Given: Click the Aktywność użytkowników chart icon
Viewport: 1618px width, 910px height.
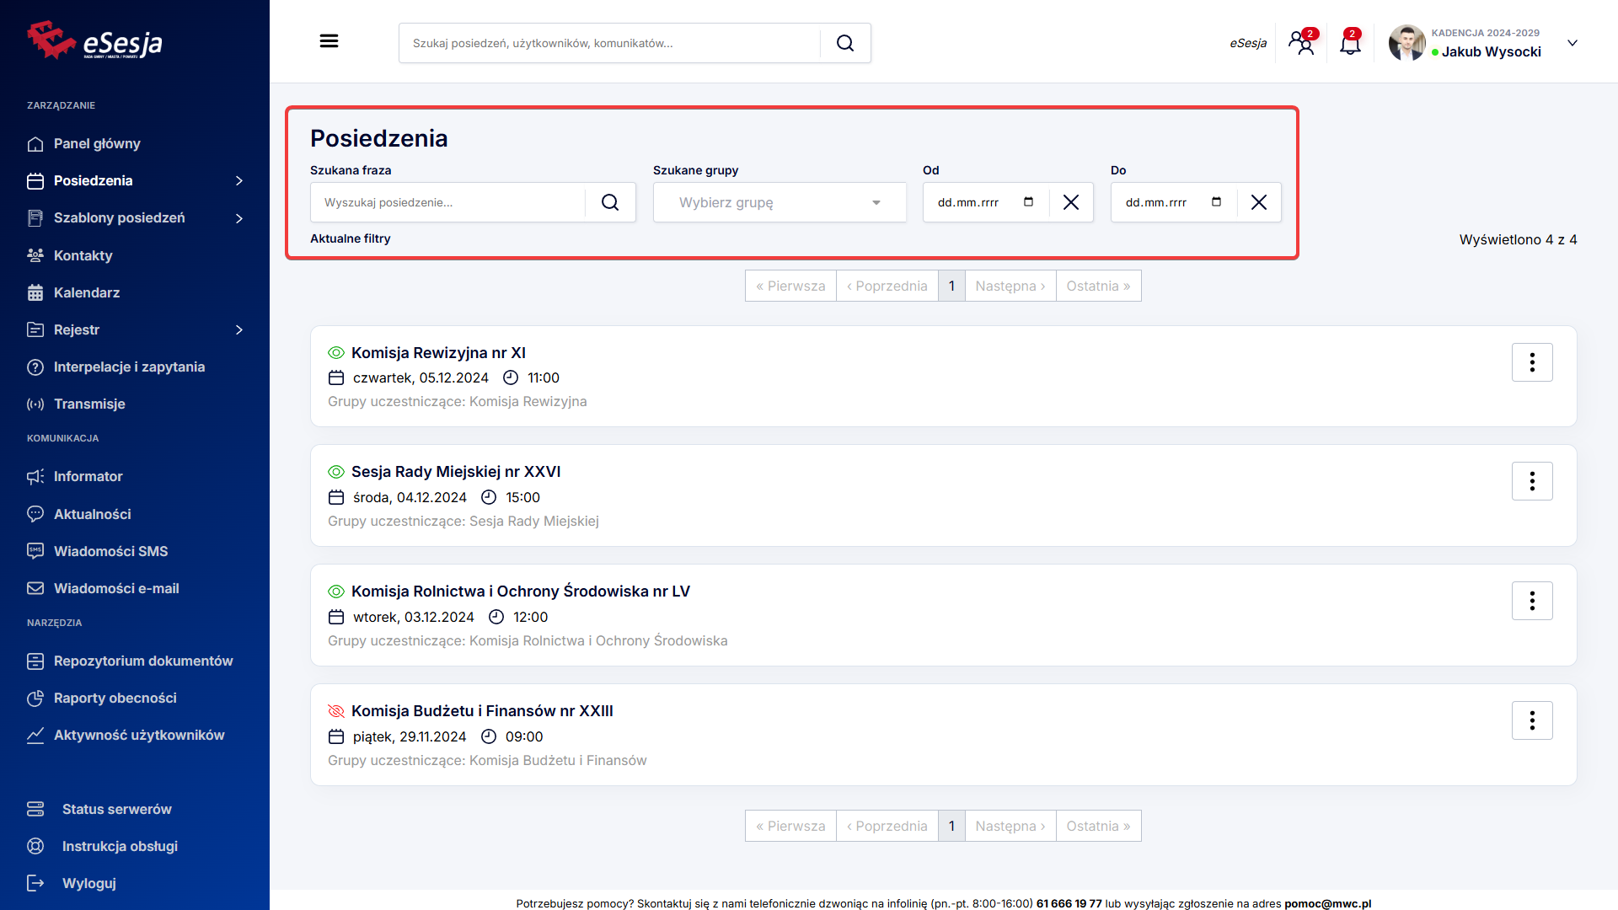Looking at the screenshot, I should tap(35, 736).
